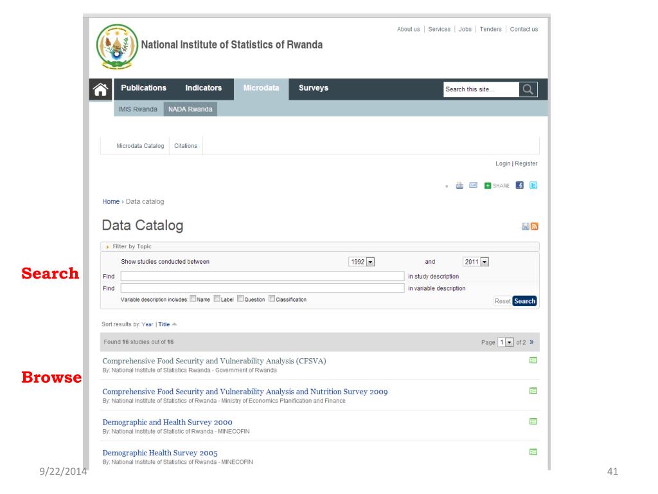
Task: Click the print page icon
Action: pyautogui.click(x=459, y=185)
